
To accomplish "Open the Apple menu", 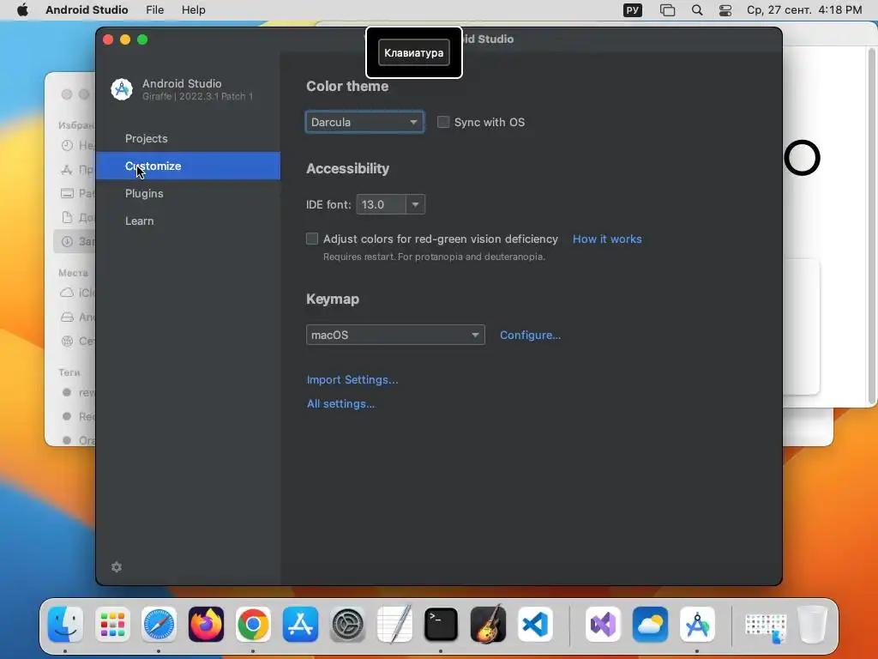I will (x=22, y=10).
